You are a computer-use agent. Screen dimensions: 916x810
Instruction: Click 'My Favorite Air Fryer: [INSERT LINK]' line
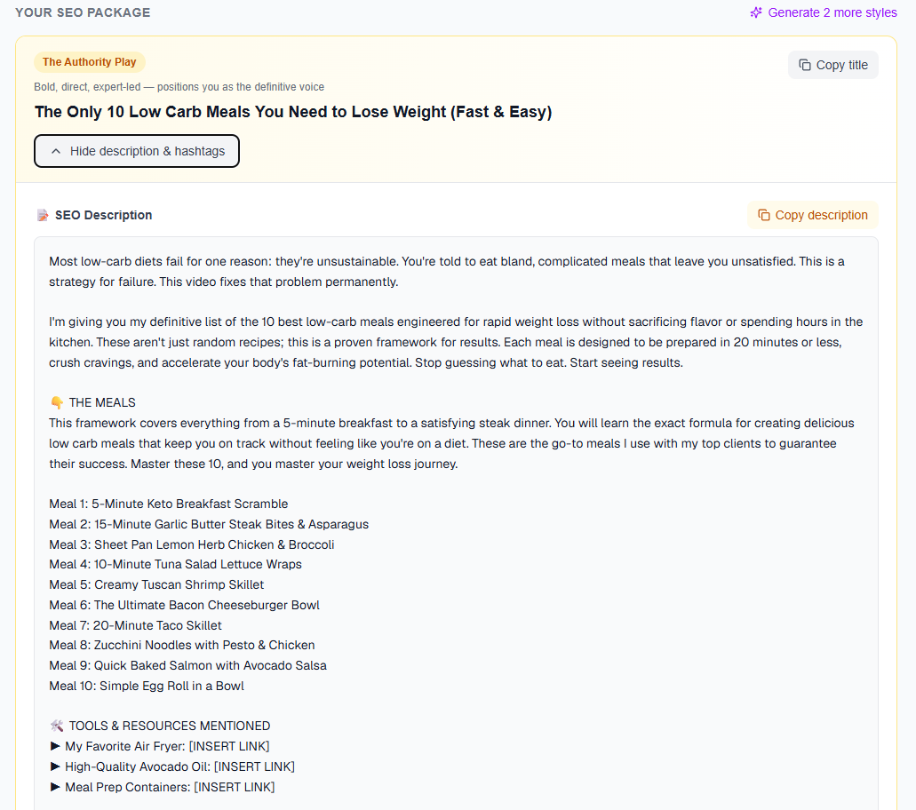point(167,746)
